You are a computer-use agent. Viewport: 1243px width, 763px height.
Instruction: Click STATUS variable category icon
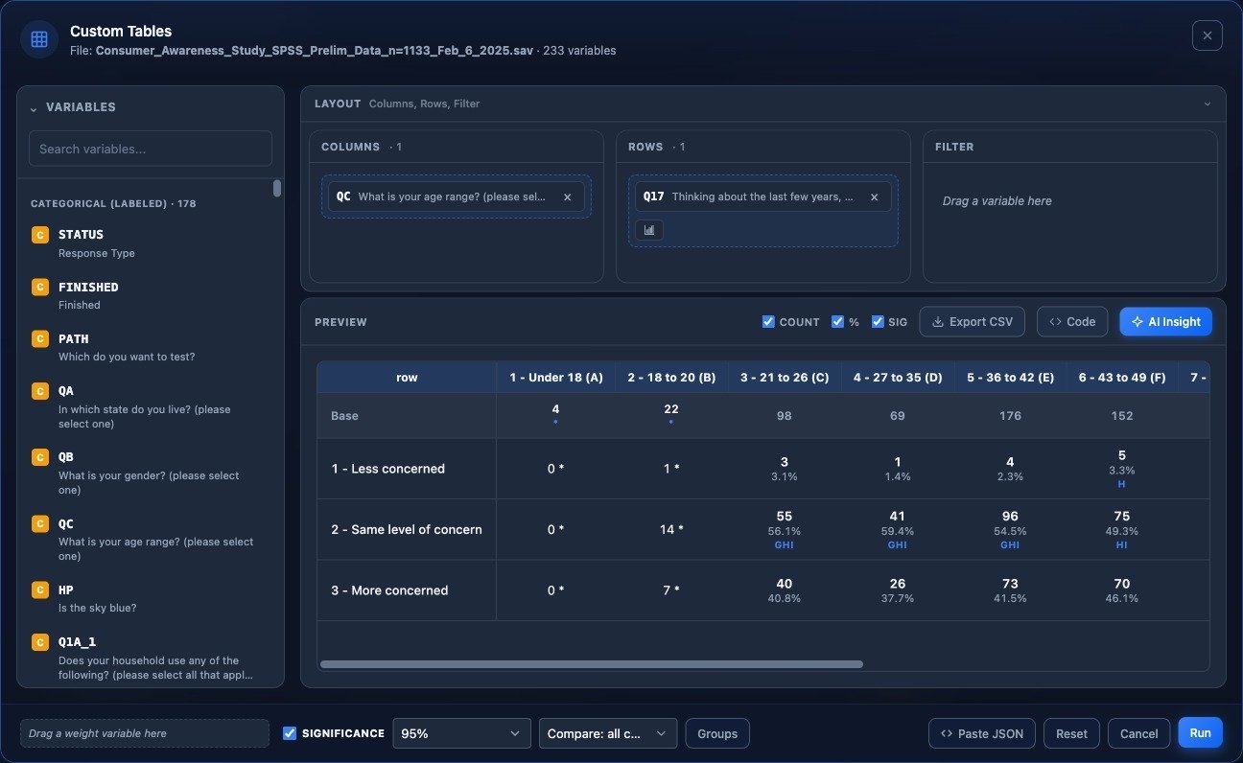click(39, 235)
